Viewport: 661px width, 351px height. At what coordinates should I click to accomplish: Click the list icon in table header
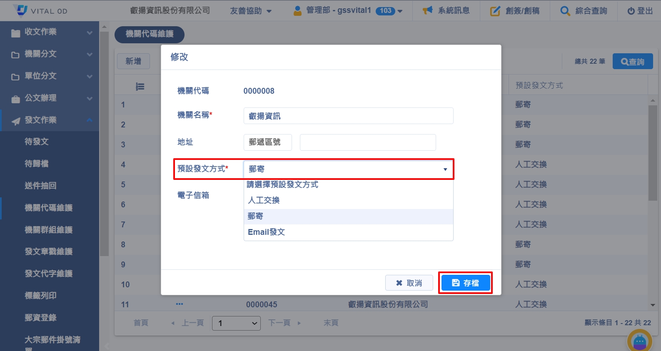pos(140,87)
